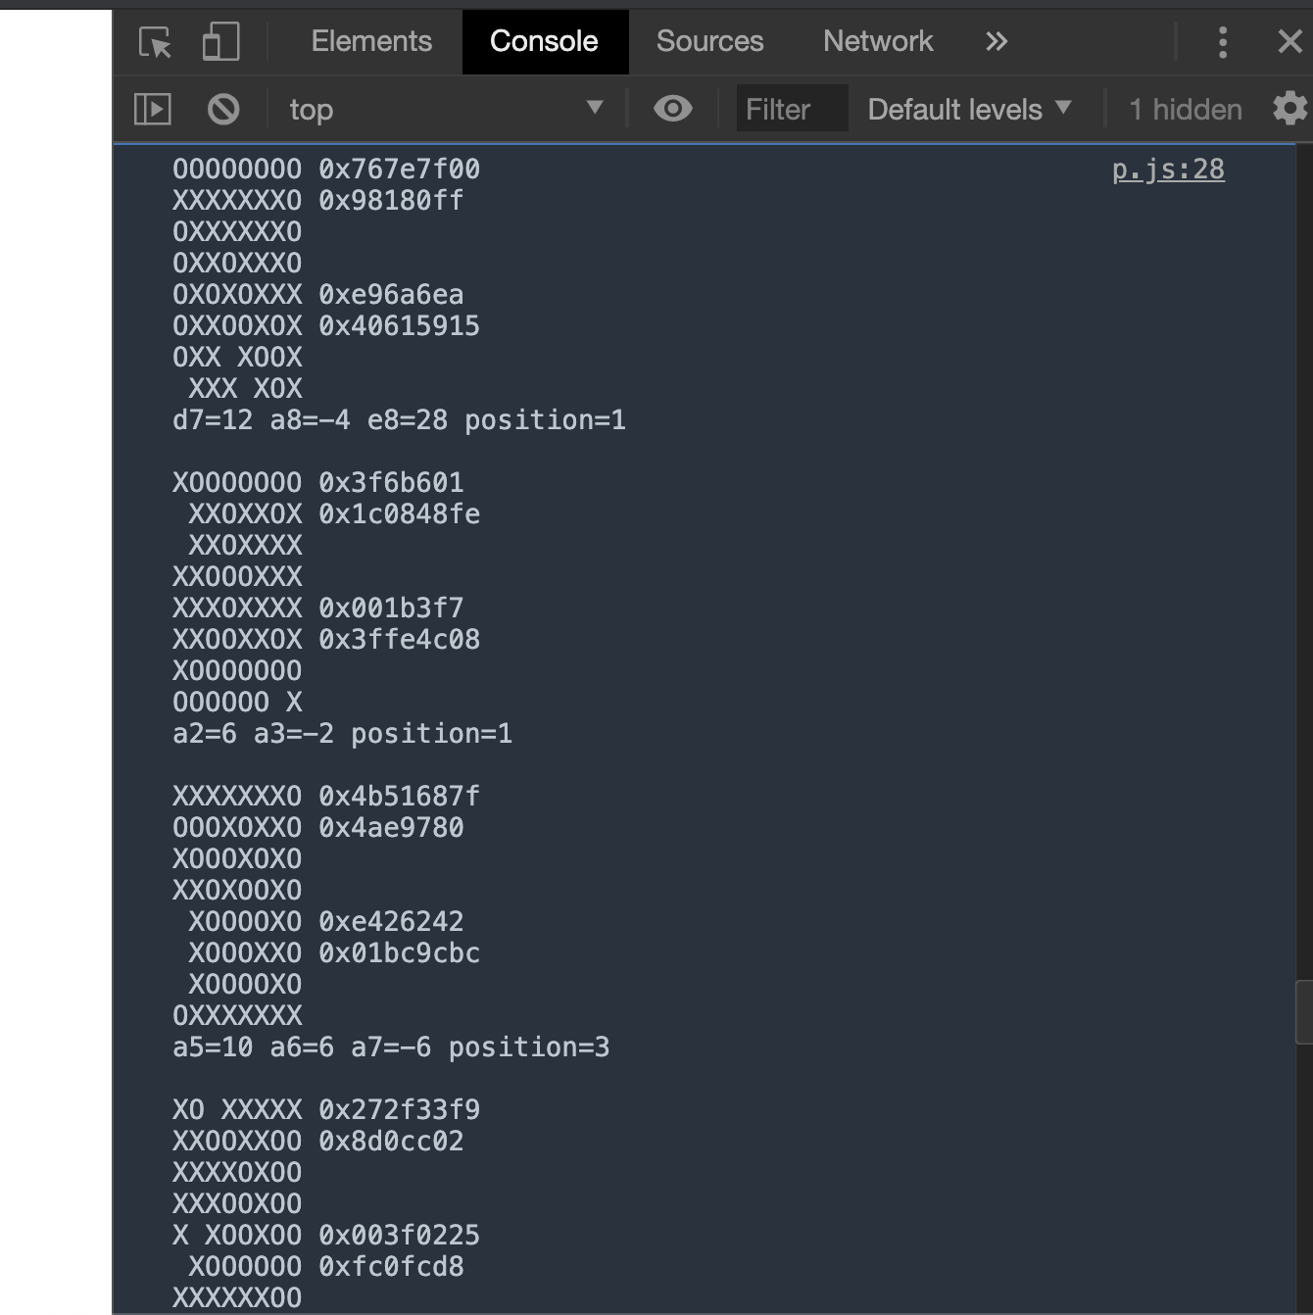Open the top JavaScript context dropdown

click(446, 109)
